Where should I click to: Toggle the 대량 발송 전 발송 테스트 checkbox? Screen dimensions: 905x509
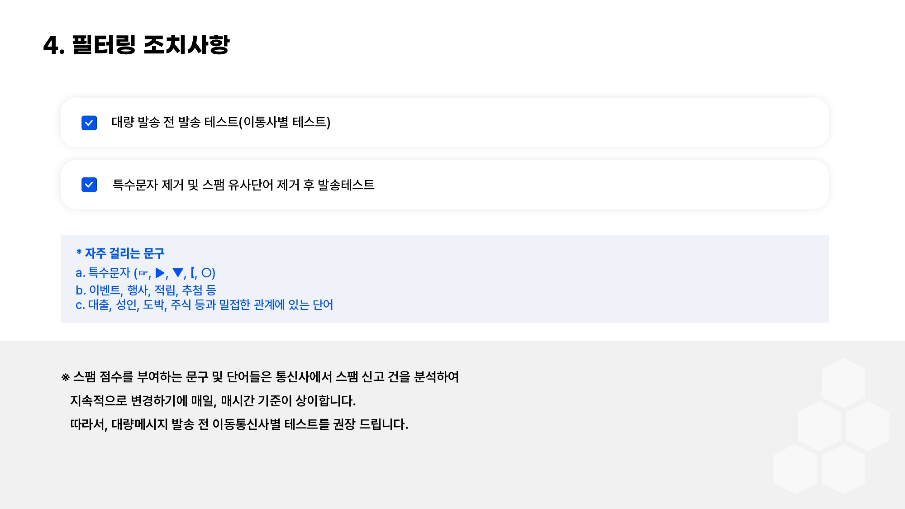[x=89, y=123]
